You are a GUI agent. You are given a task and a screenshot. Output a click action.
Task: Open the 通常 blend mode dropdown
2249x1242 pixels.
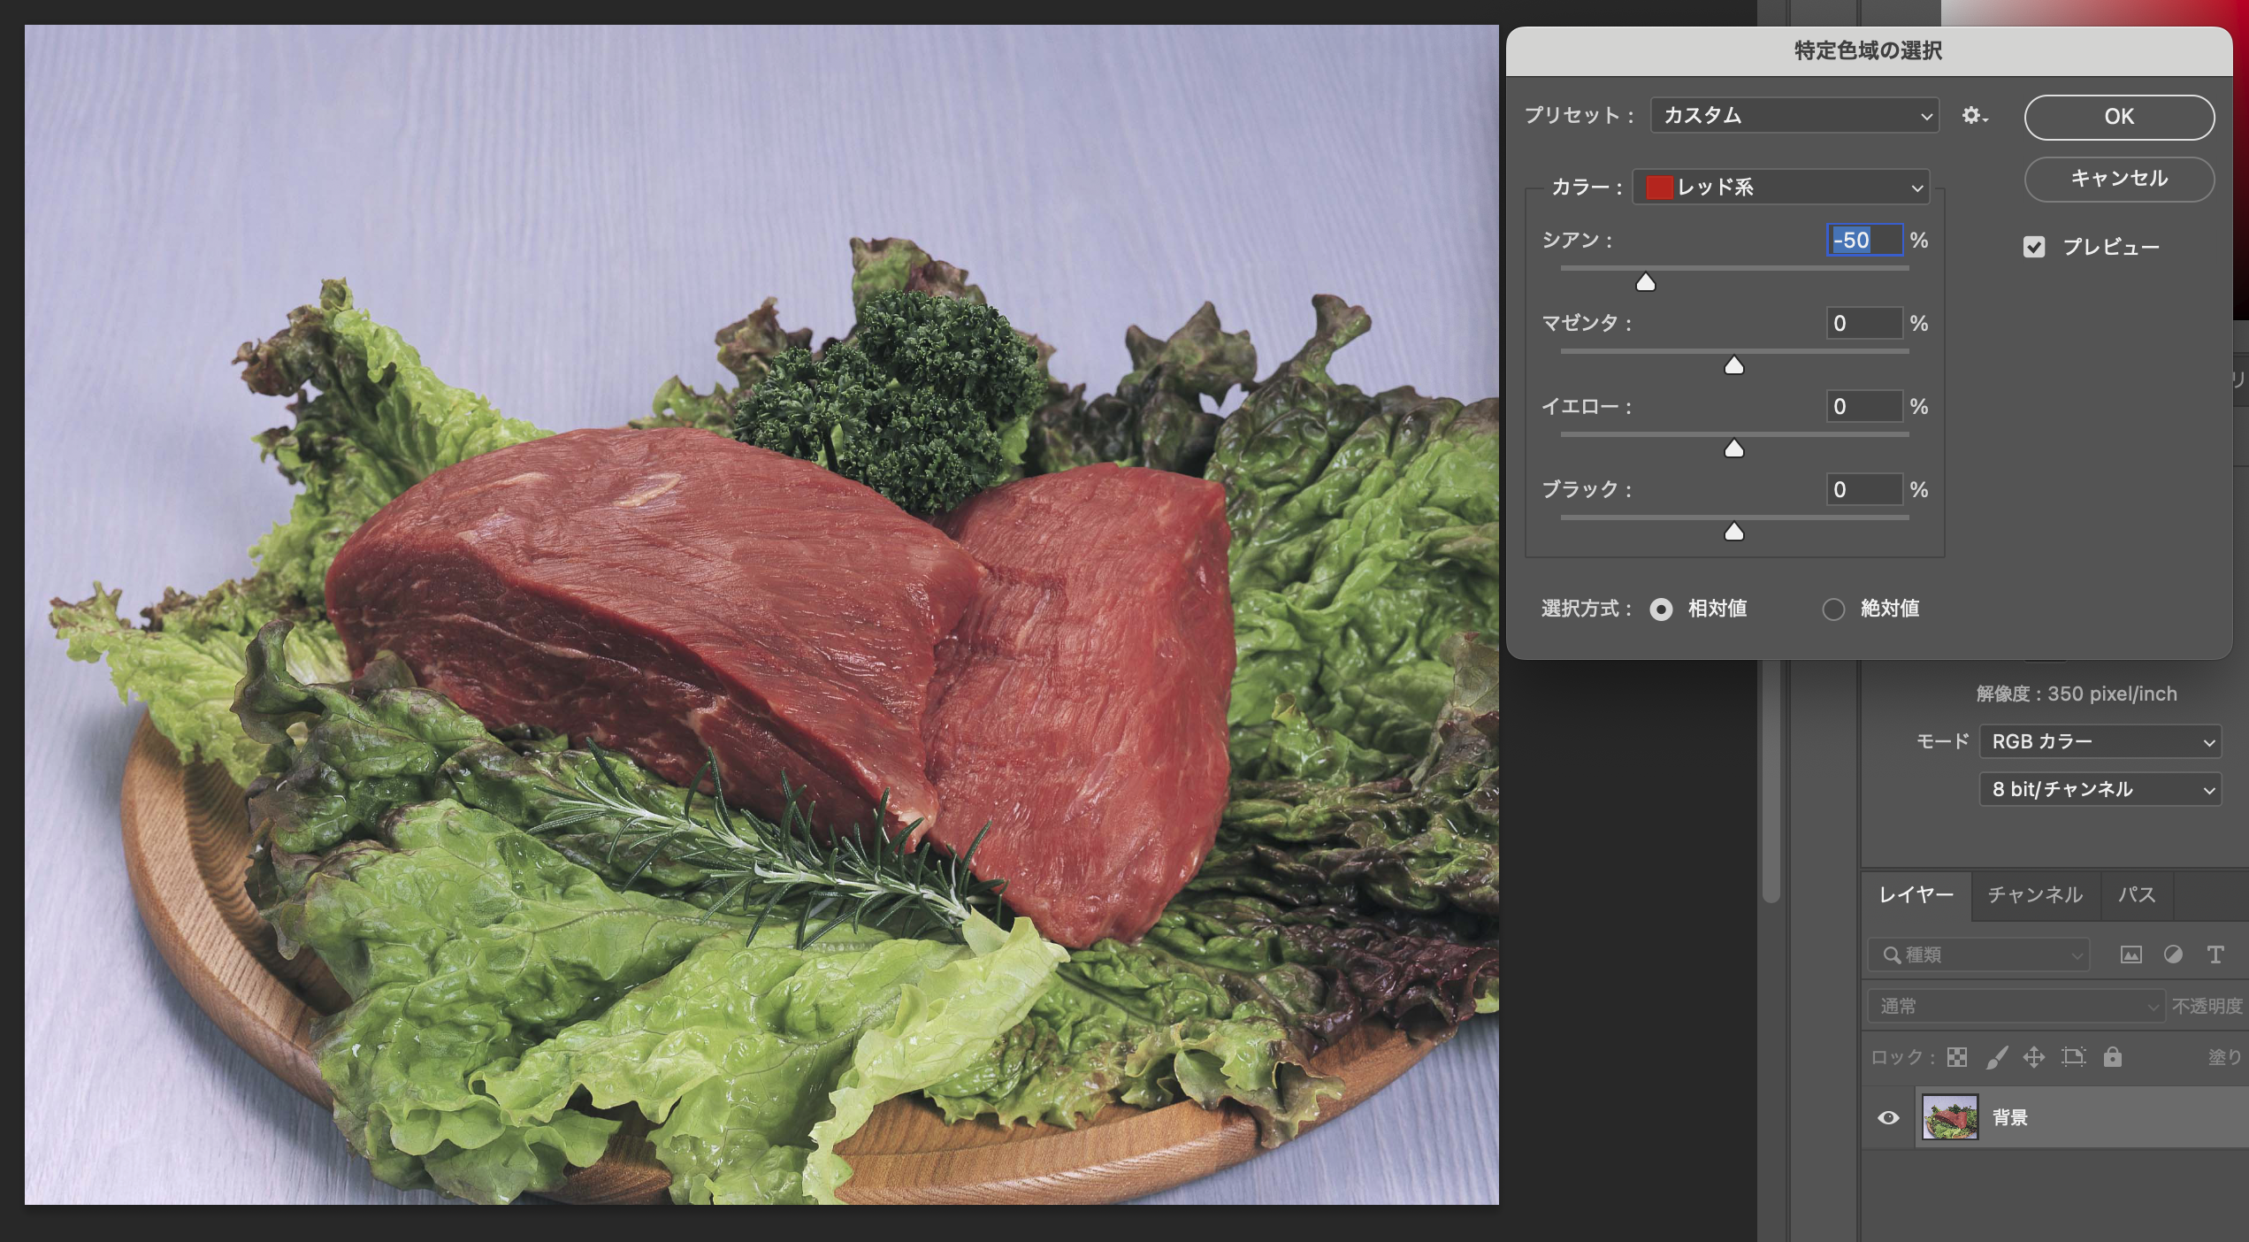pyautogui.click(x=2016, y=1006)
